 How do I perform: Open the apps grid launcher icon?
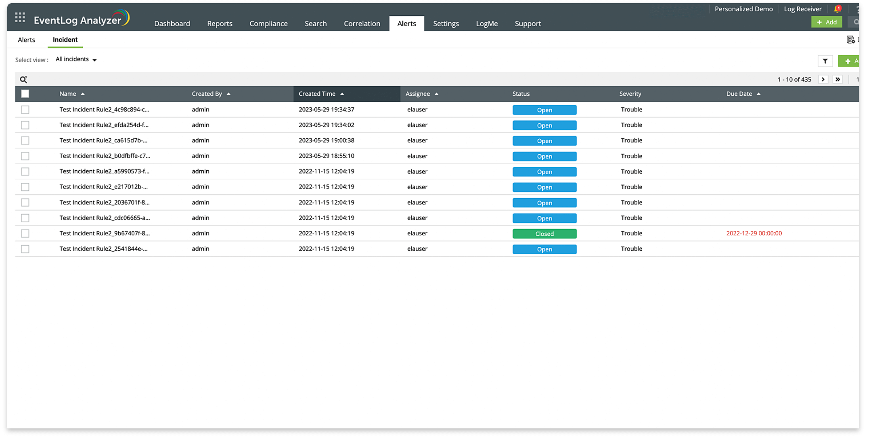click(20, 17)
